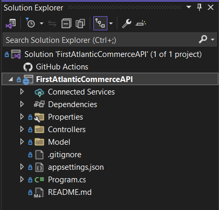219x210 pixels.
Task: Select Connected Services label
Action: point(81,92)
